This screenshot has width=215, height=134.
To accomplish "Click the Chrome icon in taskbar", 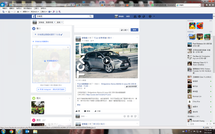I will 11,132.
